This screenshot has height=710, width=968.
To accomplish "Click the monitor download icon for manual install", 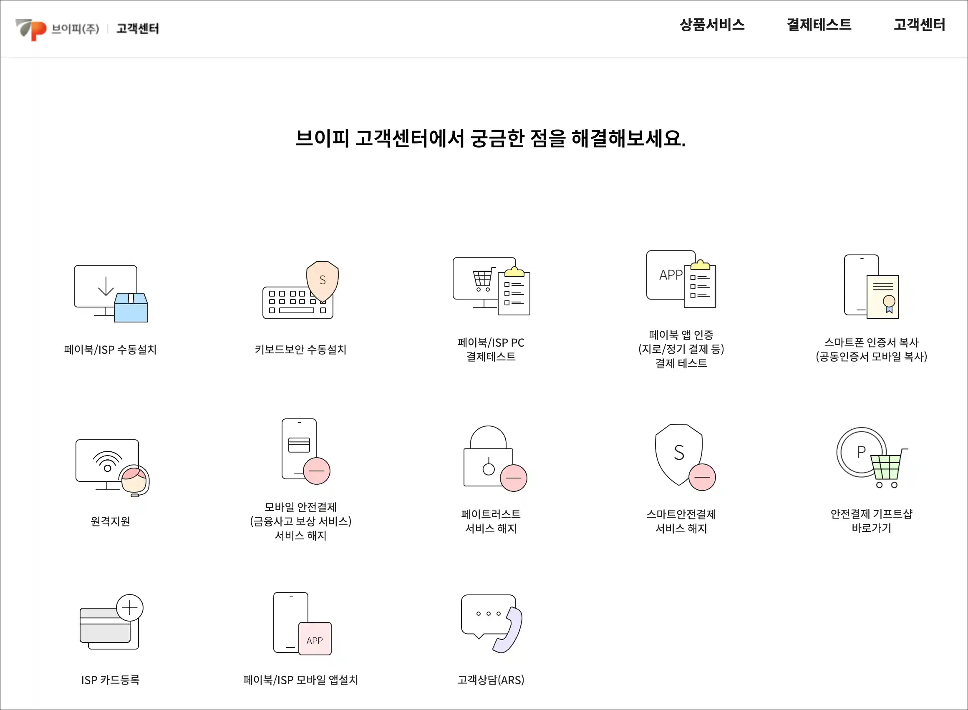I will tap(111, 294).
